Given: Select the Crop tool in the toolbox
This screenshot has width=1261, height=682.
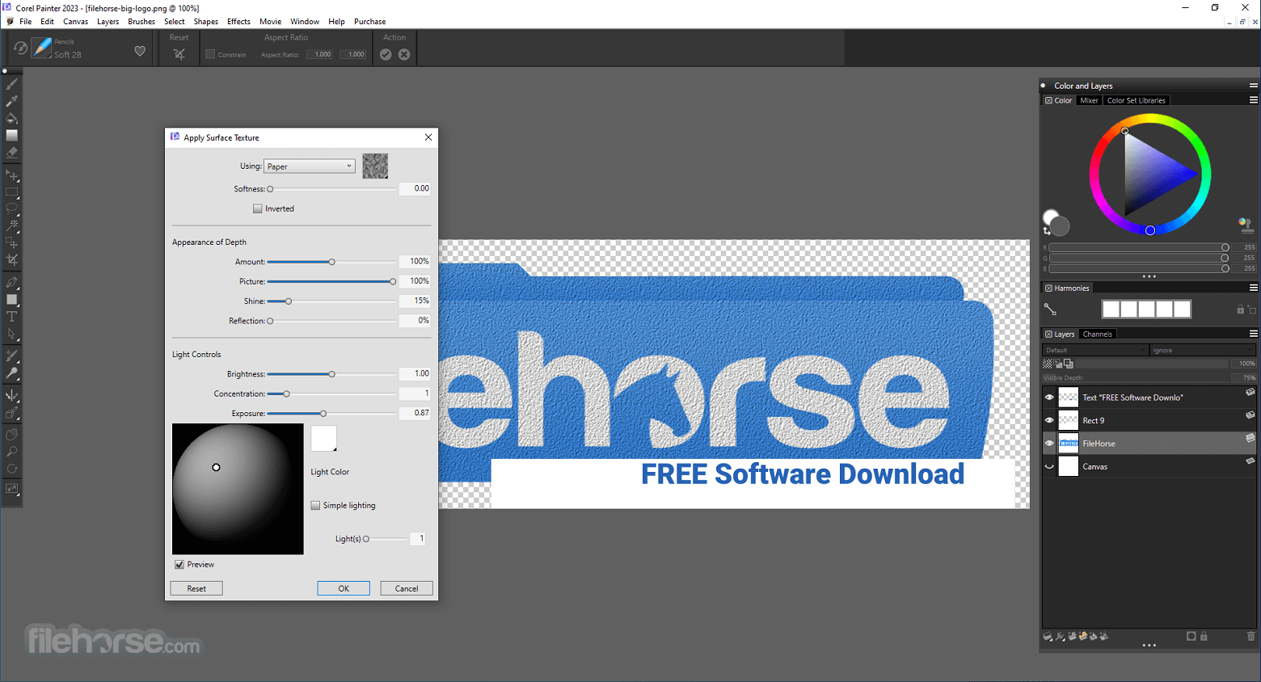Looking at the screenshot, I should click(x=12, y=259).
